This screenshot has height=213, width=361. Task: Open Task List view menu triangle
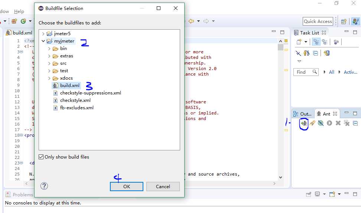299,61
